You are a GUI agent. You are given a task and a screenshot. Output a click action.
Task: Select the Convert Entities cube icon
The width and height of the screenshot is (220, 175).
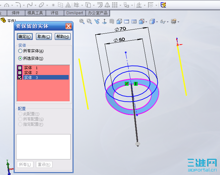[x=88, y=5]
